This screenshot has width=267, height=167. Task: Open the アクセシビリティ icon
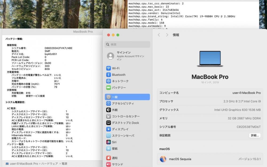click(108, 103)
